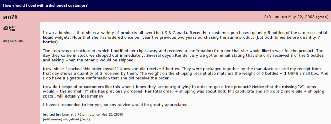The width and height of the screenshot is (331, 124).
Task: Click the msg:3656381 message ID
Action: pyautogui.click(x=14, y=41)
